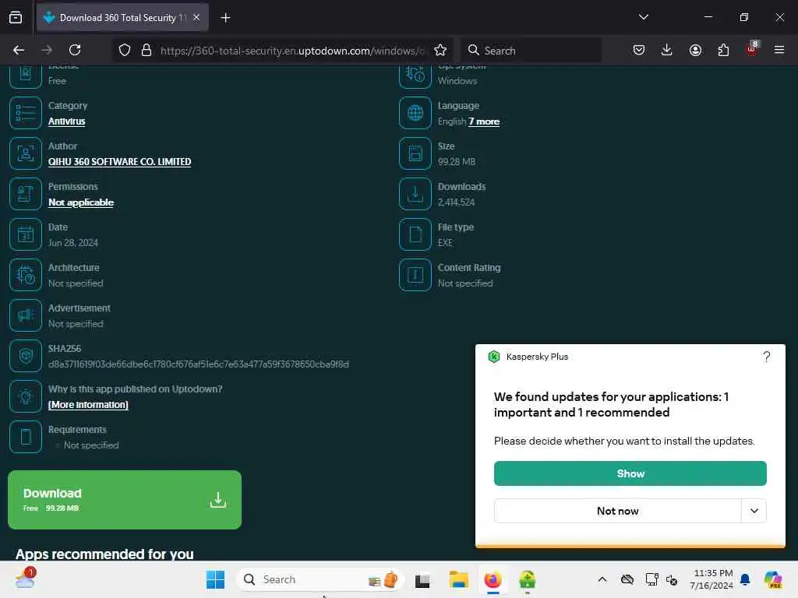Image resolution: width=798 pixels, height=598 pixels.
Task: Click the Windows taskbar Search field
Action: pos(320,579)
